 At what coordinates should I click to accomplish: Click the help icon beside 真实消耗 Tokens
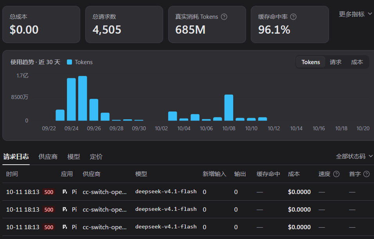pos(224,17)
